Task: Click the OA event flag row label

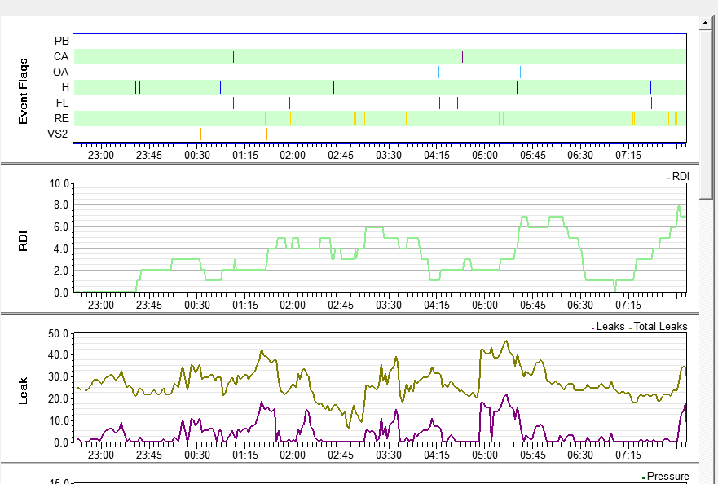Action: [61, 72]
